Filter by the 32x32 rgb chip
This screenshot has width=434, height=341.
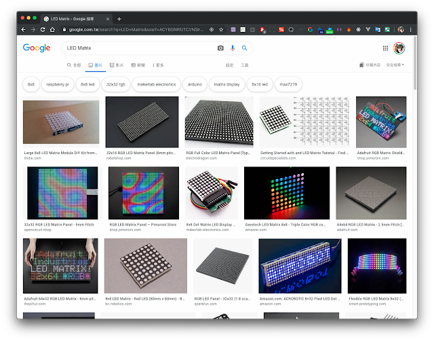116,84
